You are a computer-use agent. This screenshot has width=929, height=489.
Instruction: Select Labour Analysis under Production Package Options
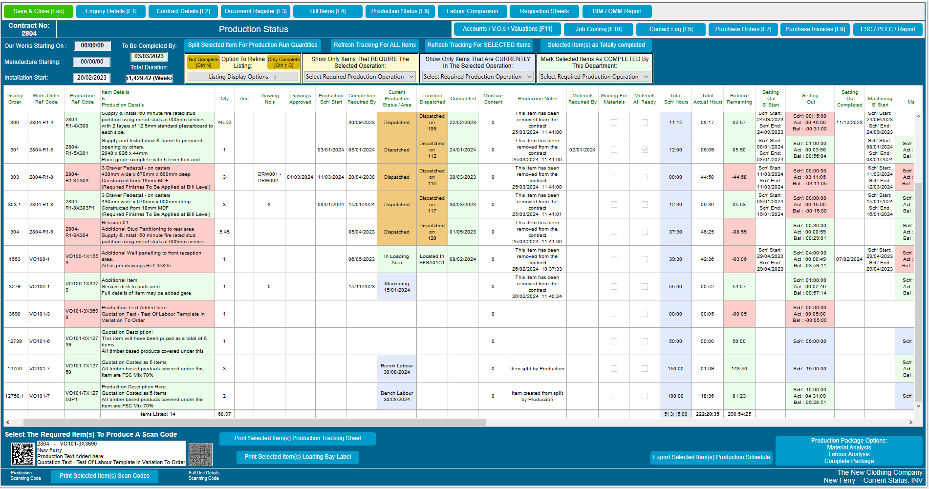click(849, 454)
